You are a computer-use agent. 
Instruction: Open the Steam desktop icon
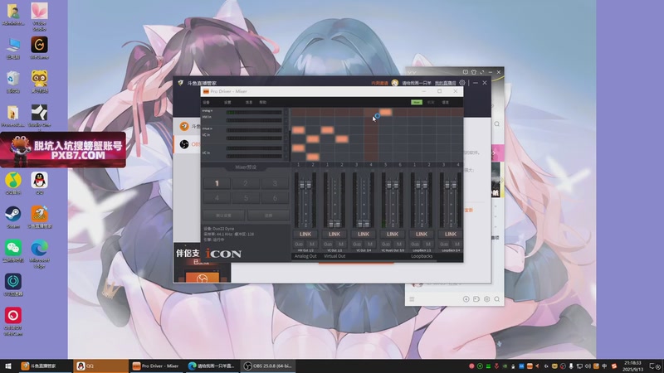pyautogui.click(x=13, y=217)
